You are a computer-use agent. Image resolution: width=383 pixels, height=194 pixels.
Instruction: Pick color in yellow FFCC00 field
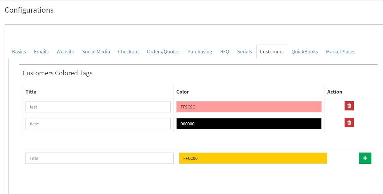(253, 158)
